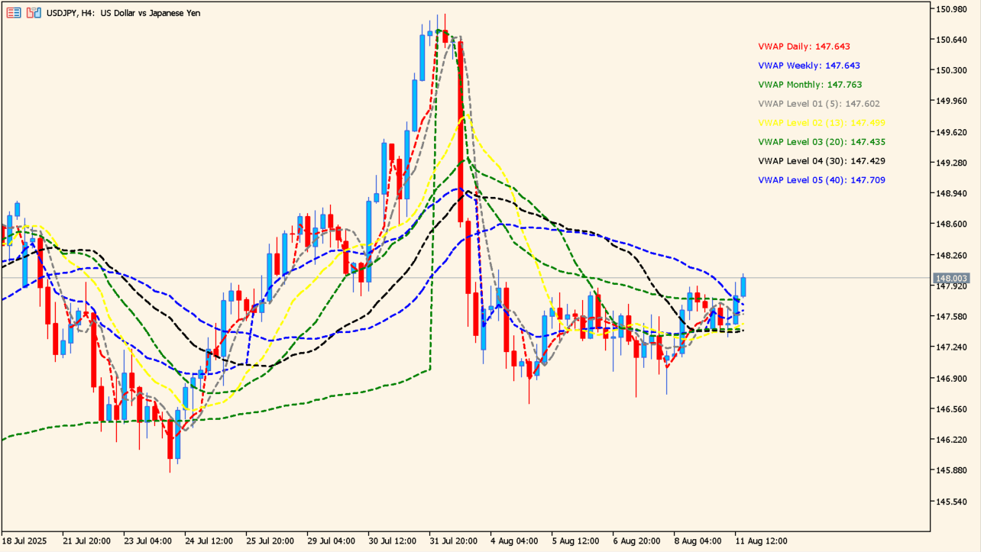Click 150.980 on the price scale
The width and height of the screenshot is (981, 552).
pyautogui.click(x=951, y=10)
